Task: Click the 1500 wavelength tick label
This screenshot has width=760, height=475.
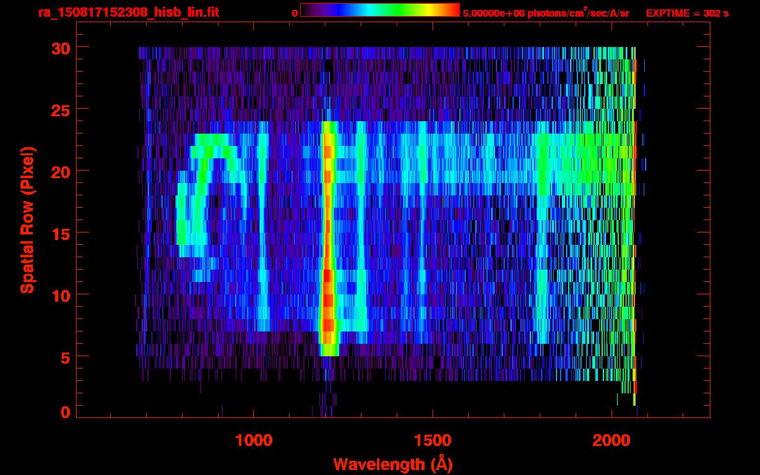Action: point(433,440)
